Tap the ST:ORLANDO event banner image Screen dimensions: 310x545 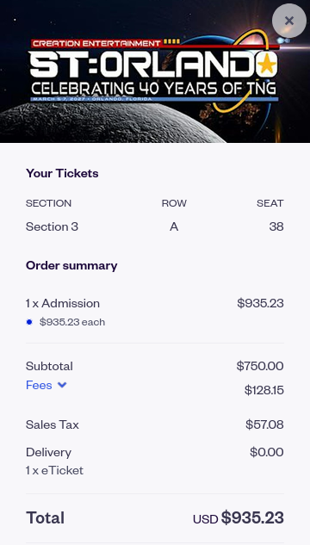point(155,71)
